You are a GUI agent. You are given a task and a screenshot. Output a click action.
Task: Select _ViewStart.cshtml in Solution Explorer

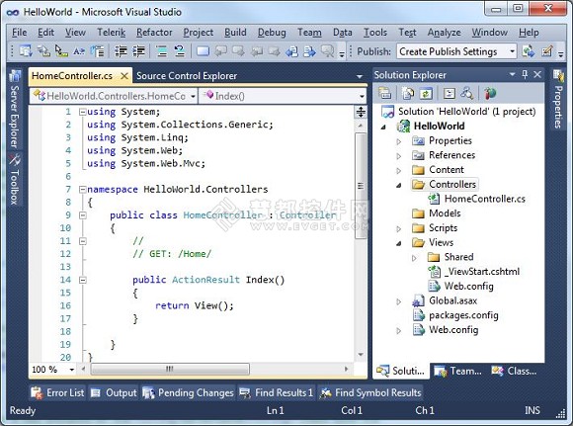click(482, 272)
